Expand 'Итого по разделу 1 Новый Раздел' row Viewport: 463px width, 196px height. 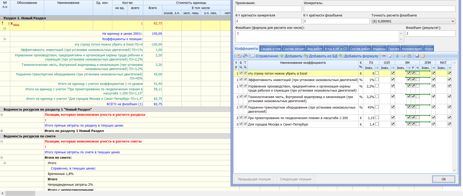[x=2, y=131]
